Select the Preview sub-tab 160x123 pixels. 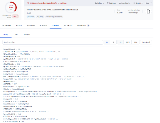[x=27, y=35]
